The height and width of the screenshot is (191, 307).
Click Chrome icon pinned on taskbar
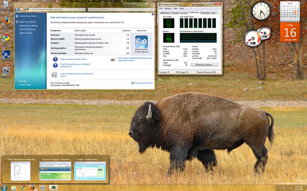point(24,188)
